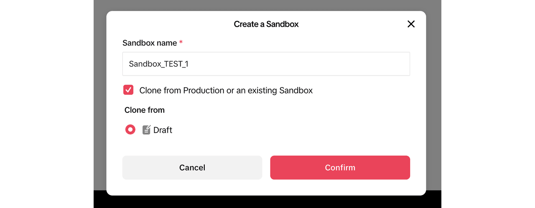The width and height of the screenshot is (535, 208).
Task: Uncheck Clone from Production checkbox
Action: click(x=128, y=90)
